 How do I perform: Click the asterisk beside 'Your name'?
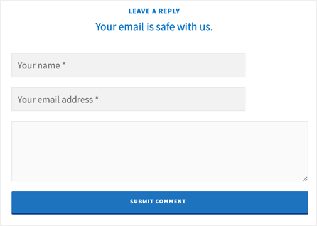click(x=64, y=63)
